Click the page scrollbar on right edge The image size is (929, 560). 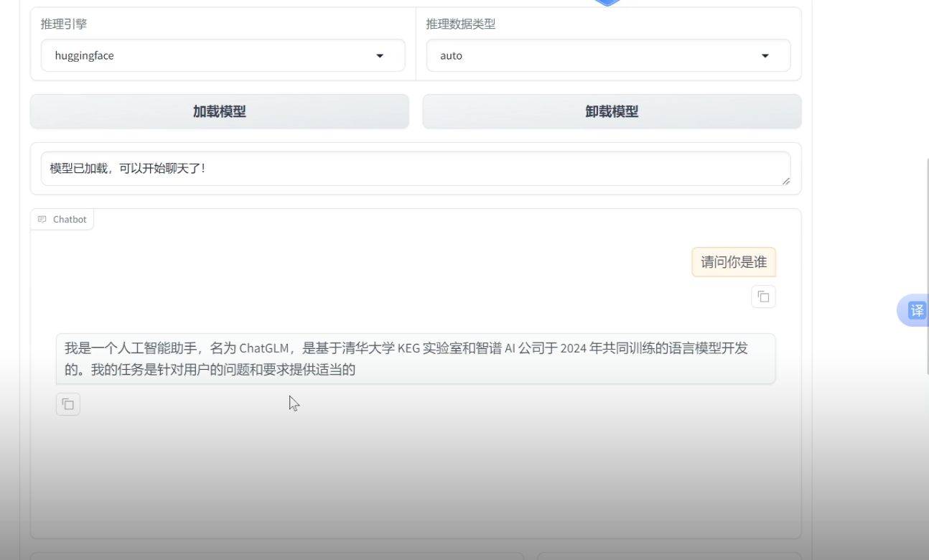coord(926,266)
